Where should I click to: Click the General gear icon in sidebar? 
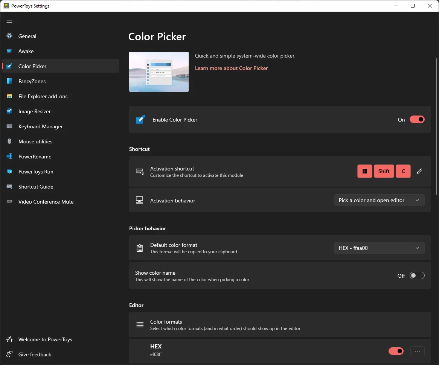click(x=9, y=36)
